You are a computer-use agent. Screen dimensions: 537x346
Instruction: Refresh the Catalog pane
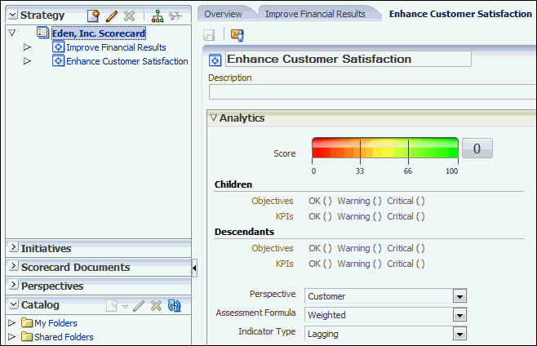point(174,305)
